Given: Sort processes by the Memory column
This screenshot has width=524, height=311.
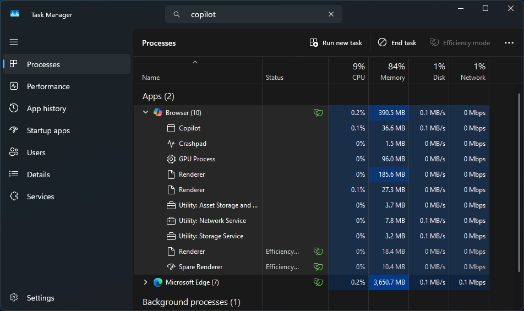Looking at the screenshot, I should [392, 72].
